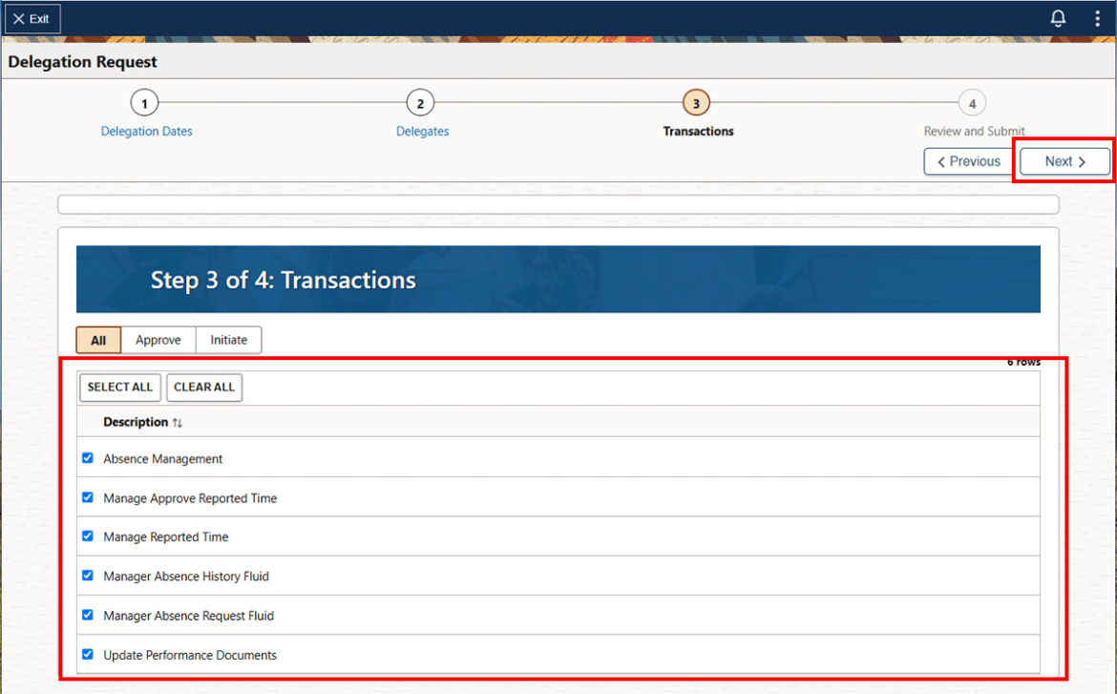Image resolution: width=1117 pixels, height=694 pixels.
Task: Click the Previous button
Action: pyautogui.click(x=968, y=160)
